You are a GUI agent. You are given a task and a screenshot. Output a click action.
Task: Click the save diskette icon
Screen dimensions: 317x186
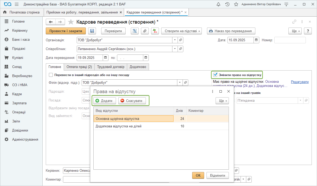tap(92, 31)
